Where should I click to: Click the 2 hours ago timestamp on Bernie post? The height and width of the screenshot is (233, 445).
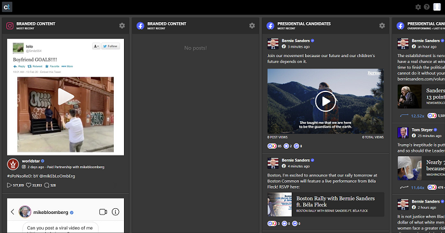(427, 208)
